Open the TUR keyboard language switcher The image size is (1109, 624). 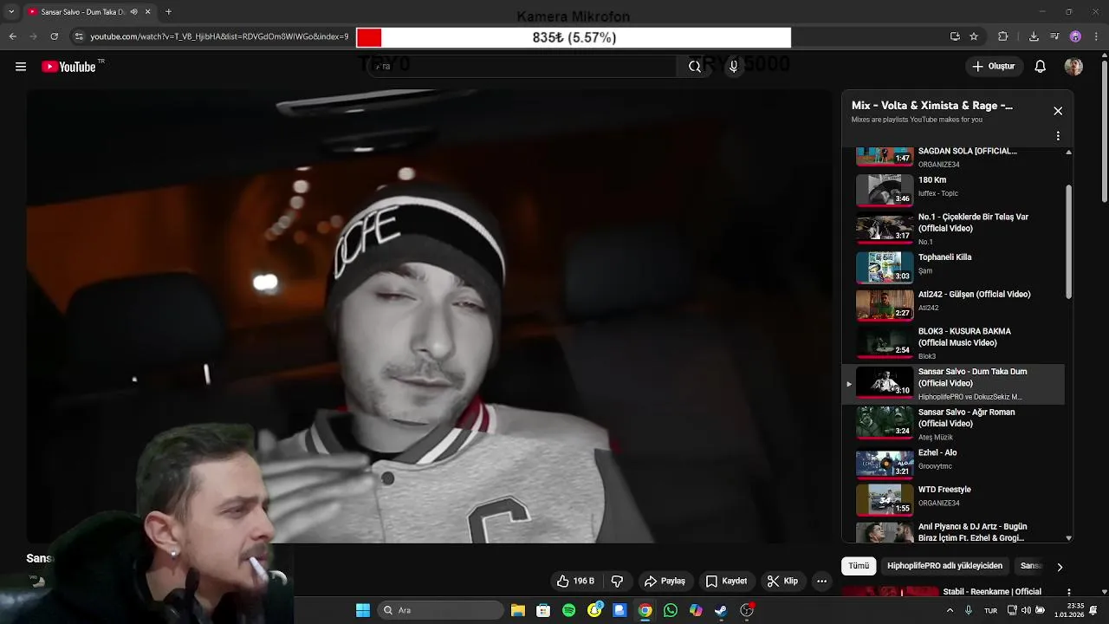click(x=990, y=610)
